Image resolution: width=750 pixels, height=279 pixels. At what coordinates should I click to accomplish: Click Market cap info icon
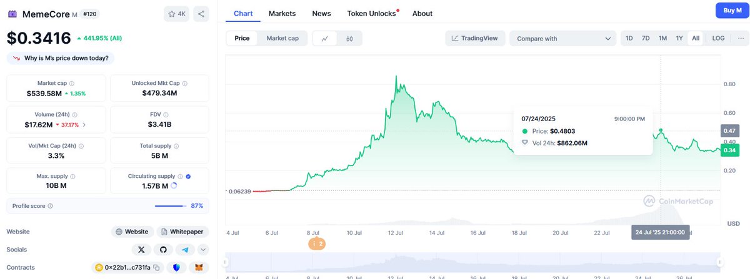[x=72, y=83]
